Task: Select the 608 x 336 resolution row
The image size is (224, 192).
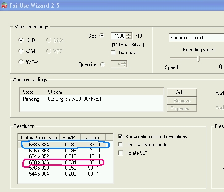Action: click(x=66, y=162)
